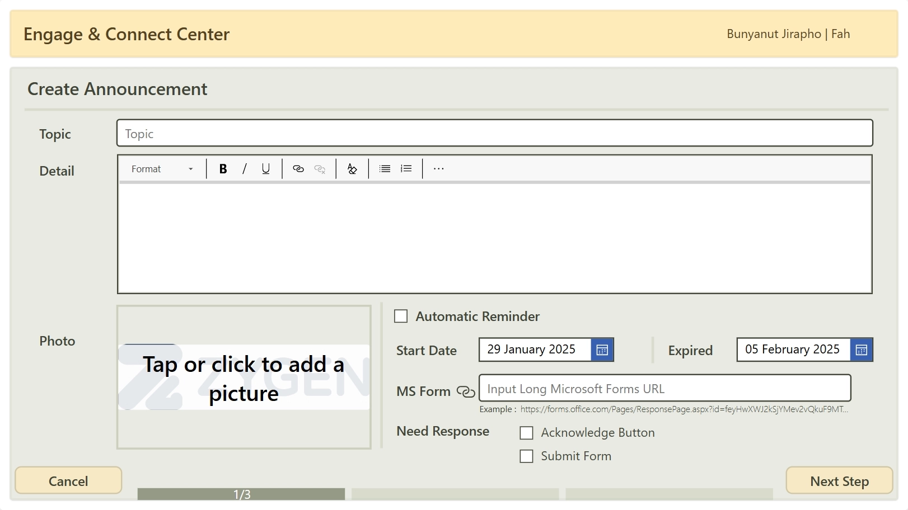Screen dimensions: 908x510
Task: Apply underline formatting to text
Action: (266, 169)
